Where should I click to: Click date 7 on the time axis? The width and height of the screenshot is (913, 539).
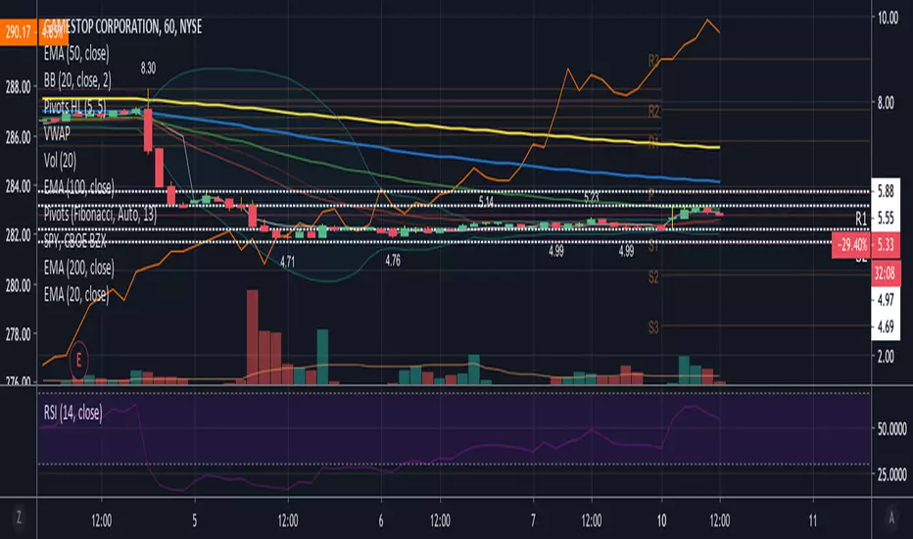tap(533, 520)
